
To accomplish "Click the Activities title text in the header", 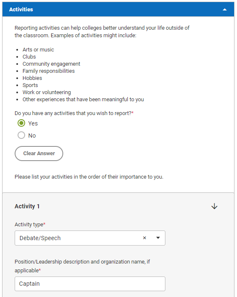I will click(21, 10).
